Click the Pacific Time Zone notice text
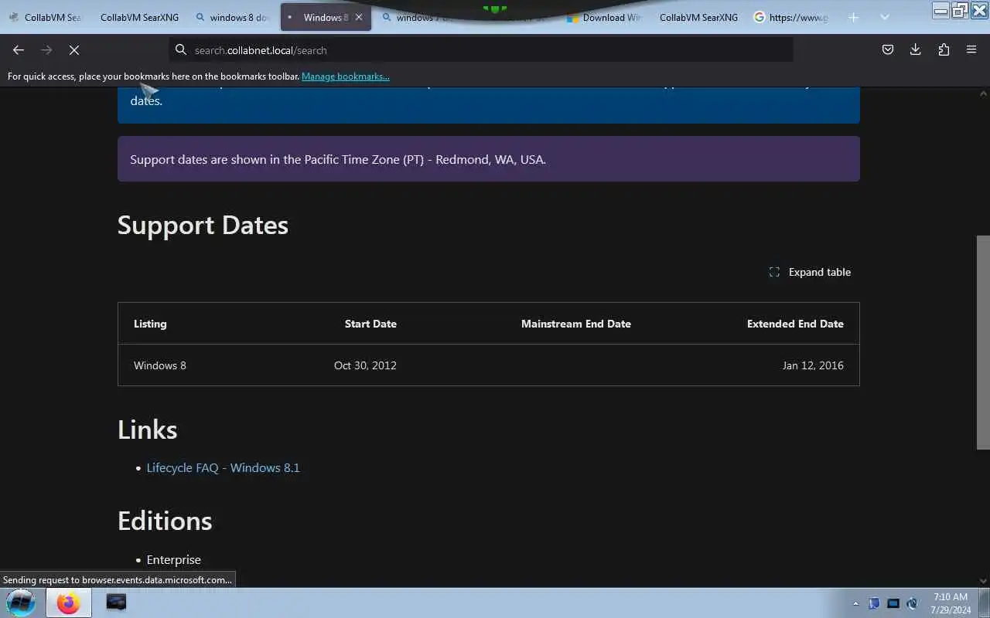The width and height of the screenshot is (990, 618). (x=338, y=159)
